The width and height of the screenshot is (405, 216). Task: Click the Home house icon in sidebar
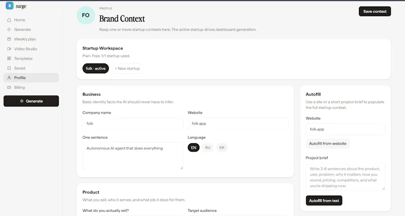pyautogui.click(x=9, y=20)
